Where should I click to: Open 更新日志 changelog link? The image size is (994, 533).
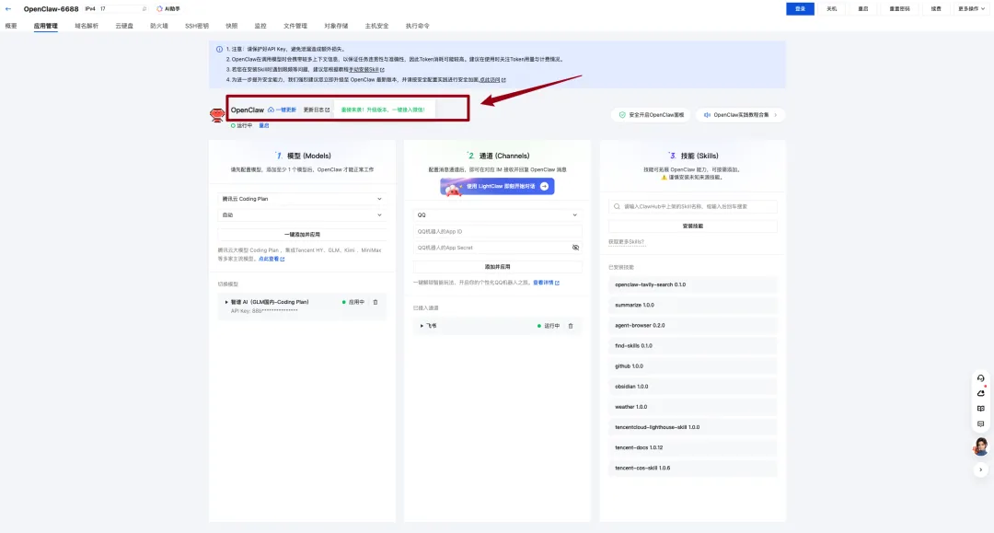tap(316, 110)
